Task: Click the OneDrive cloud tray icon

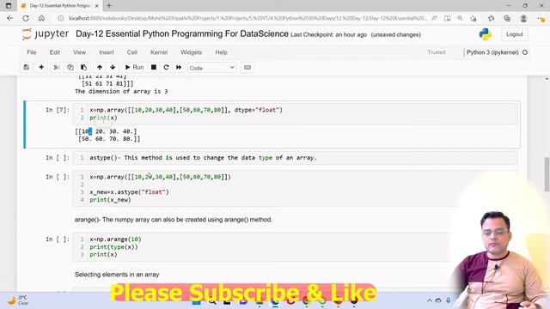Action: click(438, 300)
